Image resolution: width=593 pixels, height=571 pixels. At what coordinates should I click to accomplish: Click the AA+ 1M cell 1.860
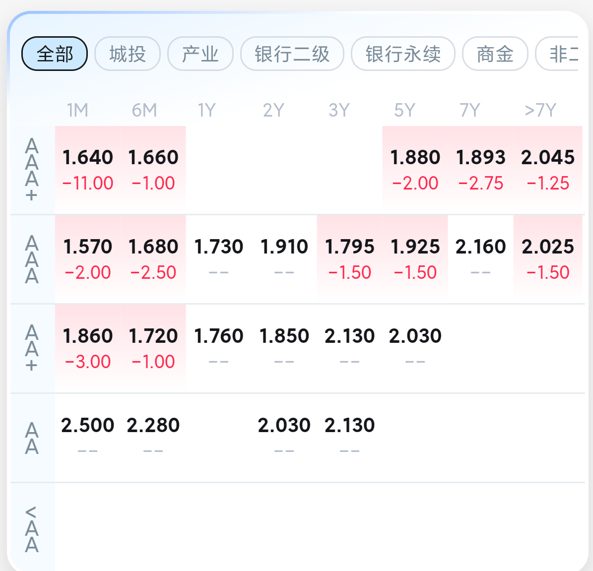[88, 348]
